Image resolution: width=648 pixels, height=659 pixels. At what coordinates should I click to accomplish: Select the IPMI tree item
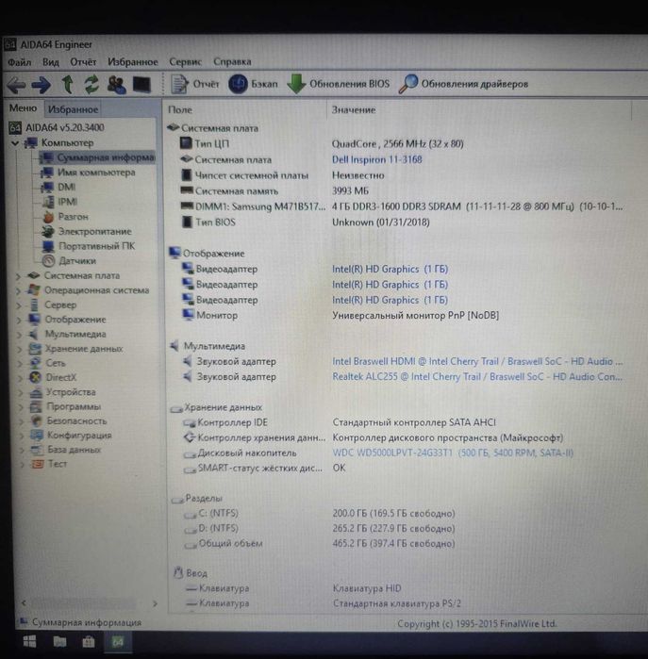[59, 202]
